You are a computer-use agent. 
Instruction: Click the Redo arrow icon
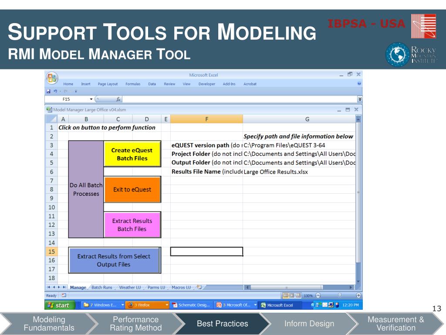(x=65, y=92)
